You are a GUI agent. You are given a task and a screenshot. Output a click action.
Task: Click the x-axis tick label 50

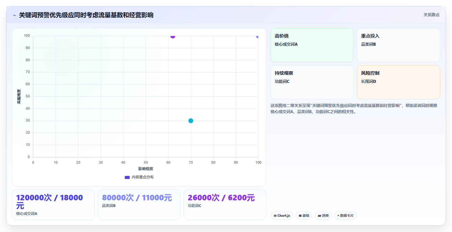pos(146,162)
